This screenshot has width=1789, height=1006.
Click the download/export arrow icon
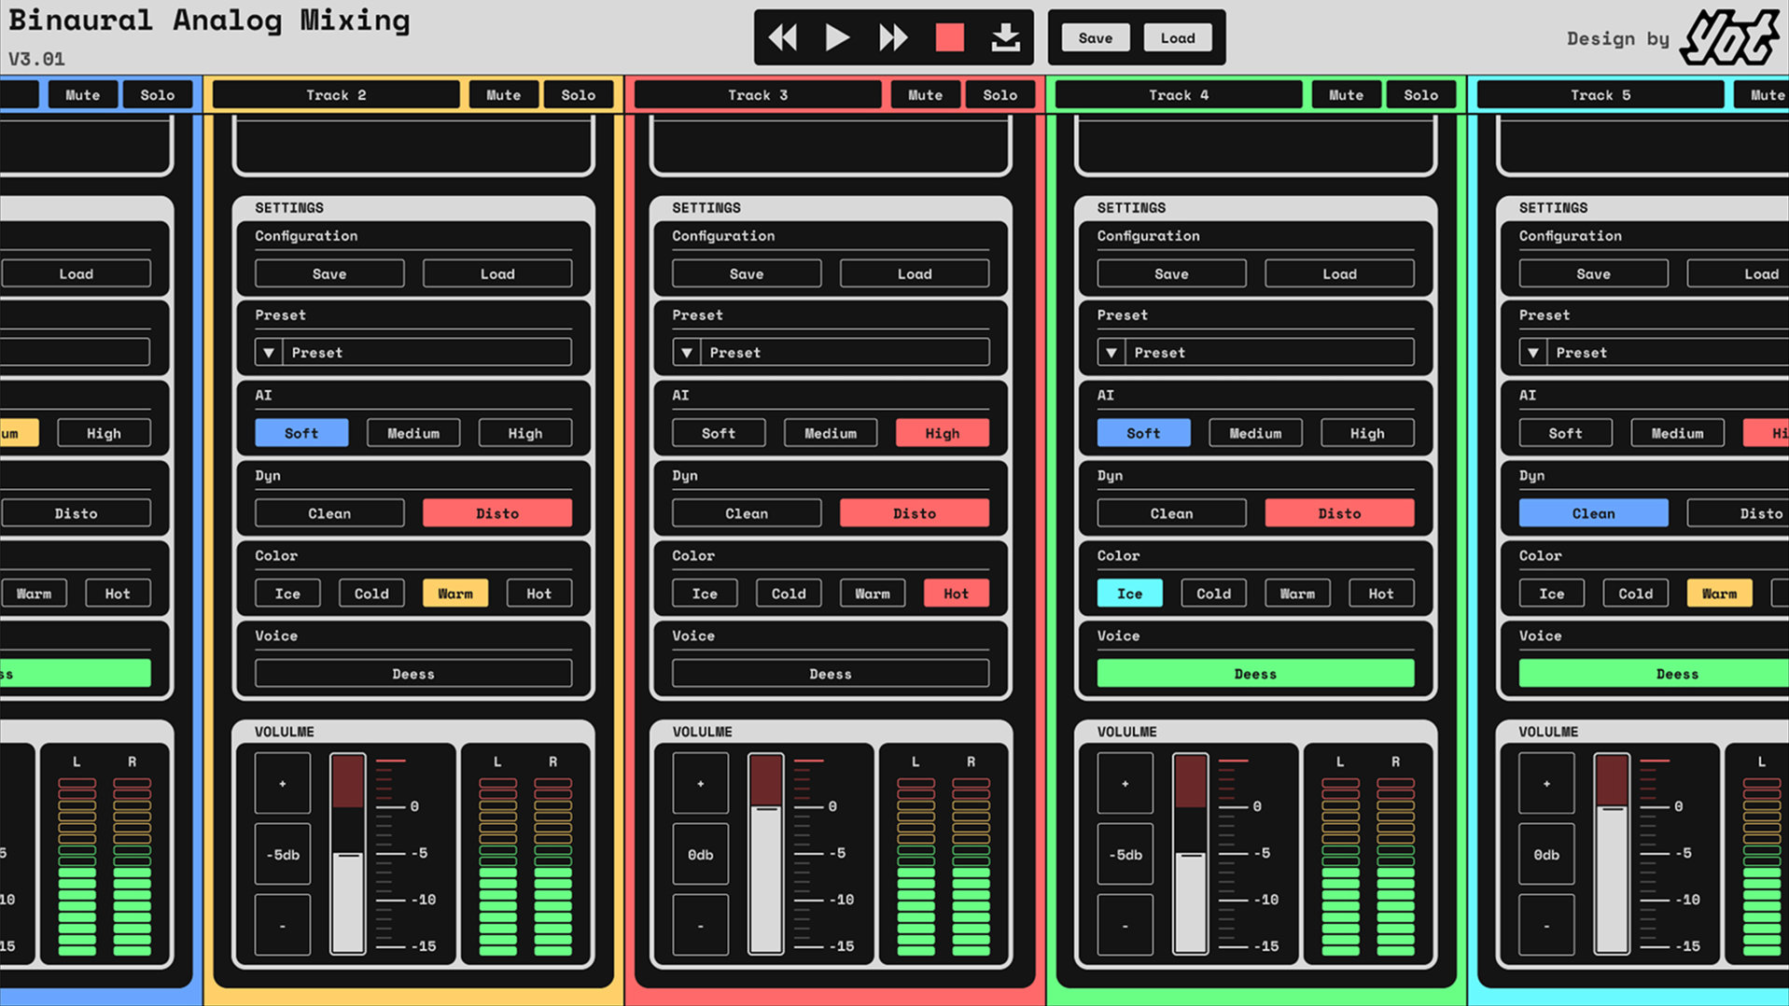1005,38
